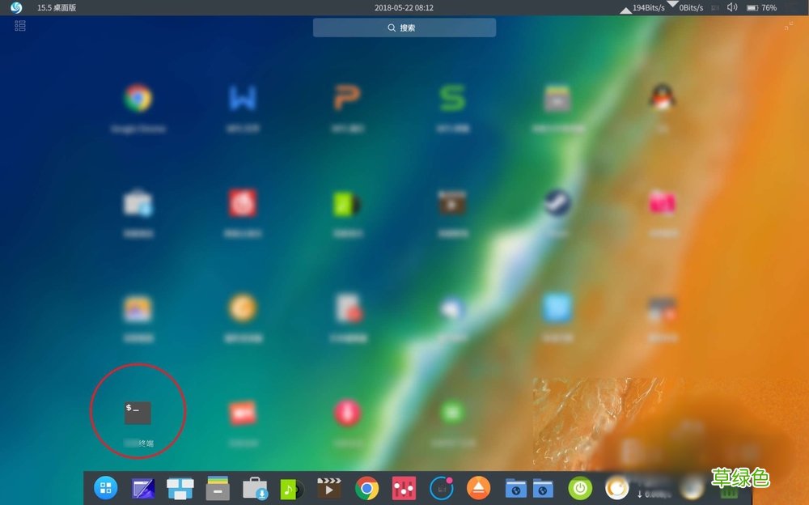Click inside the search bar
809x505 pixels.
pyautogui.click(x=404, y=27)
